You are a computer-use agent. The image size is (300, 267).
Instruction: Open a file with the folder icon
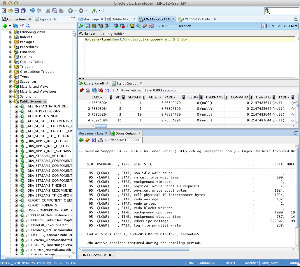point(10,11)
